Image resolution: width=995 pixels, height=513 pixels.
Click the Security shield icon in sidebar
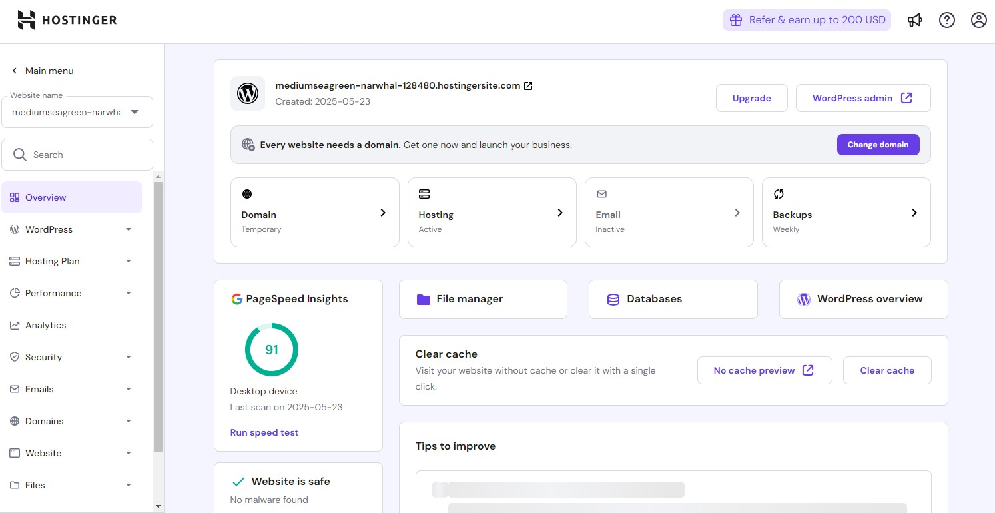(15, 357)
